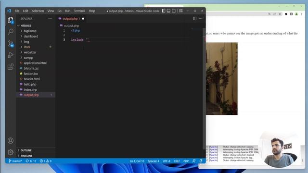Open the Manage gear icon in VS Code
The image size is (308, 173).
(11, 152)
